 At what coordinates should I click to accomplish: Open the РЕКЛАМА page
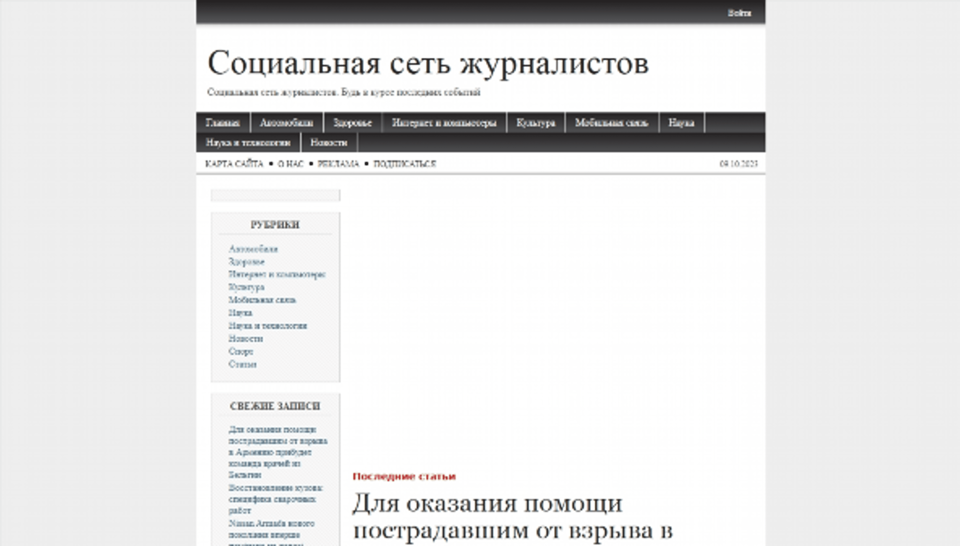click(x=338, y=163)
